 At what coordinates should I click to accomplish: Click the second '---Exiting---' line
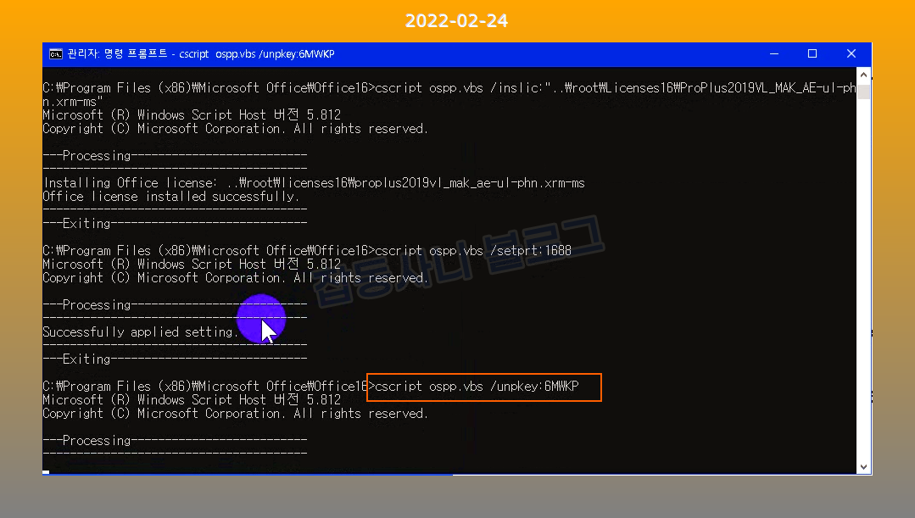point(175,359)
